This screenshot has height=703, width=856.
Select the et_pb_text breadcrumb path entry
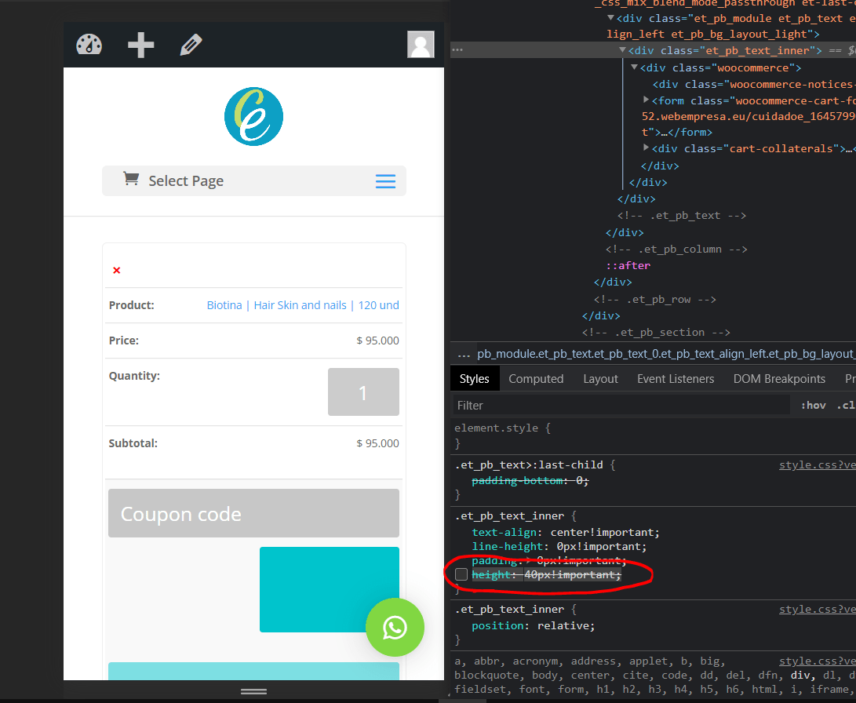[x=666, y=354]
